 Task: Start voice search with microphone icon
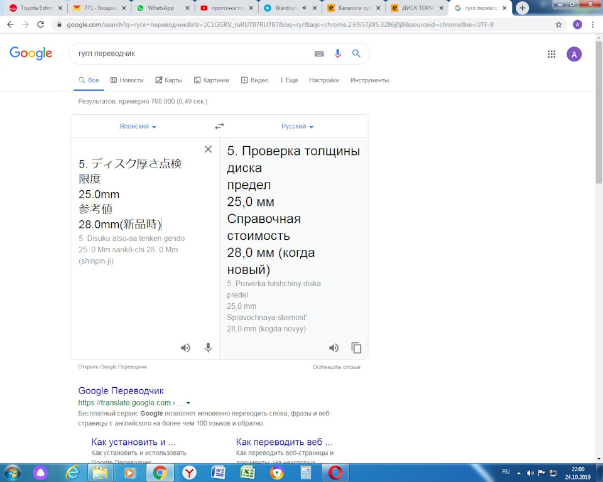coord(338,53)
